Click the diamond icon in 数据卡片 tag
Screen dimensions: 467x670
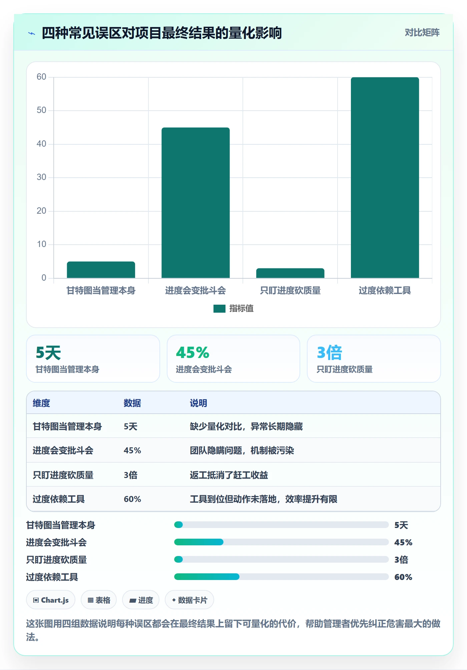pos(174,600)
